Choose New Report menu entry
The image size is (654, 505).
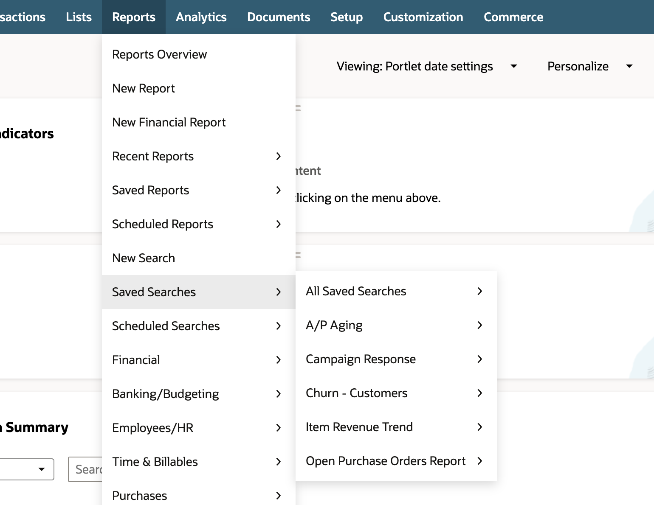199,88
